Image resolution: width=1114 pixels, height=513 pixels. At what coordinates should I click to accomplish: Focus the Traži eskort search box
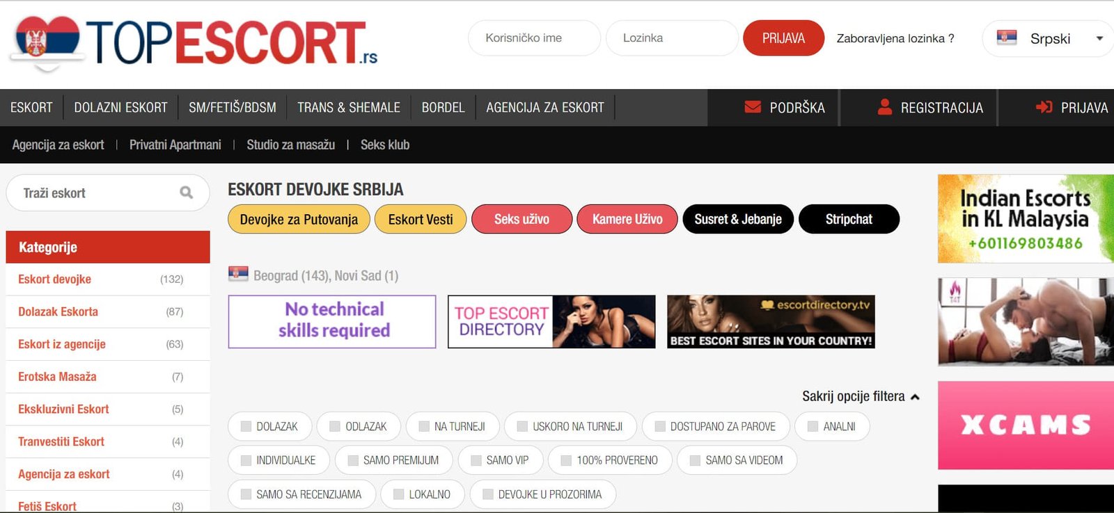107,193
